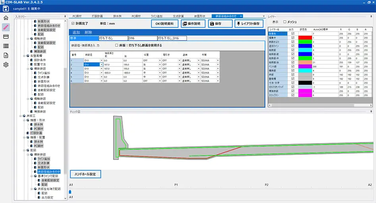
Task: Click the folder icon beside 基準ラインで配筋
Action: click(35, 176)
